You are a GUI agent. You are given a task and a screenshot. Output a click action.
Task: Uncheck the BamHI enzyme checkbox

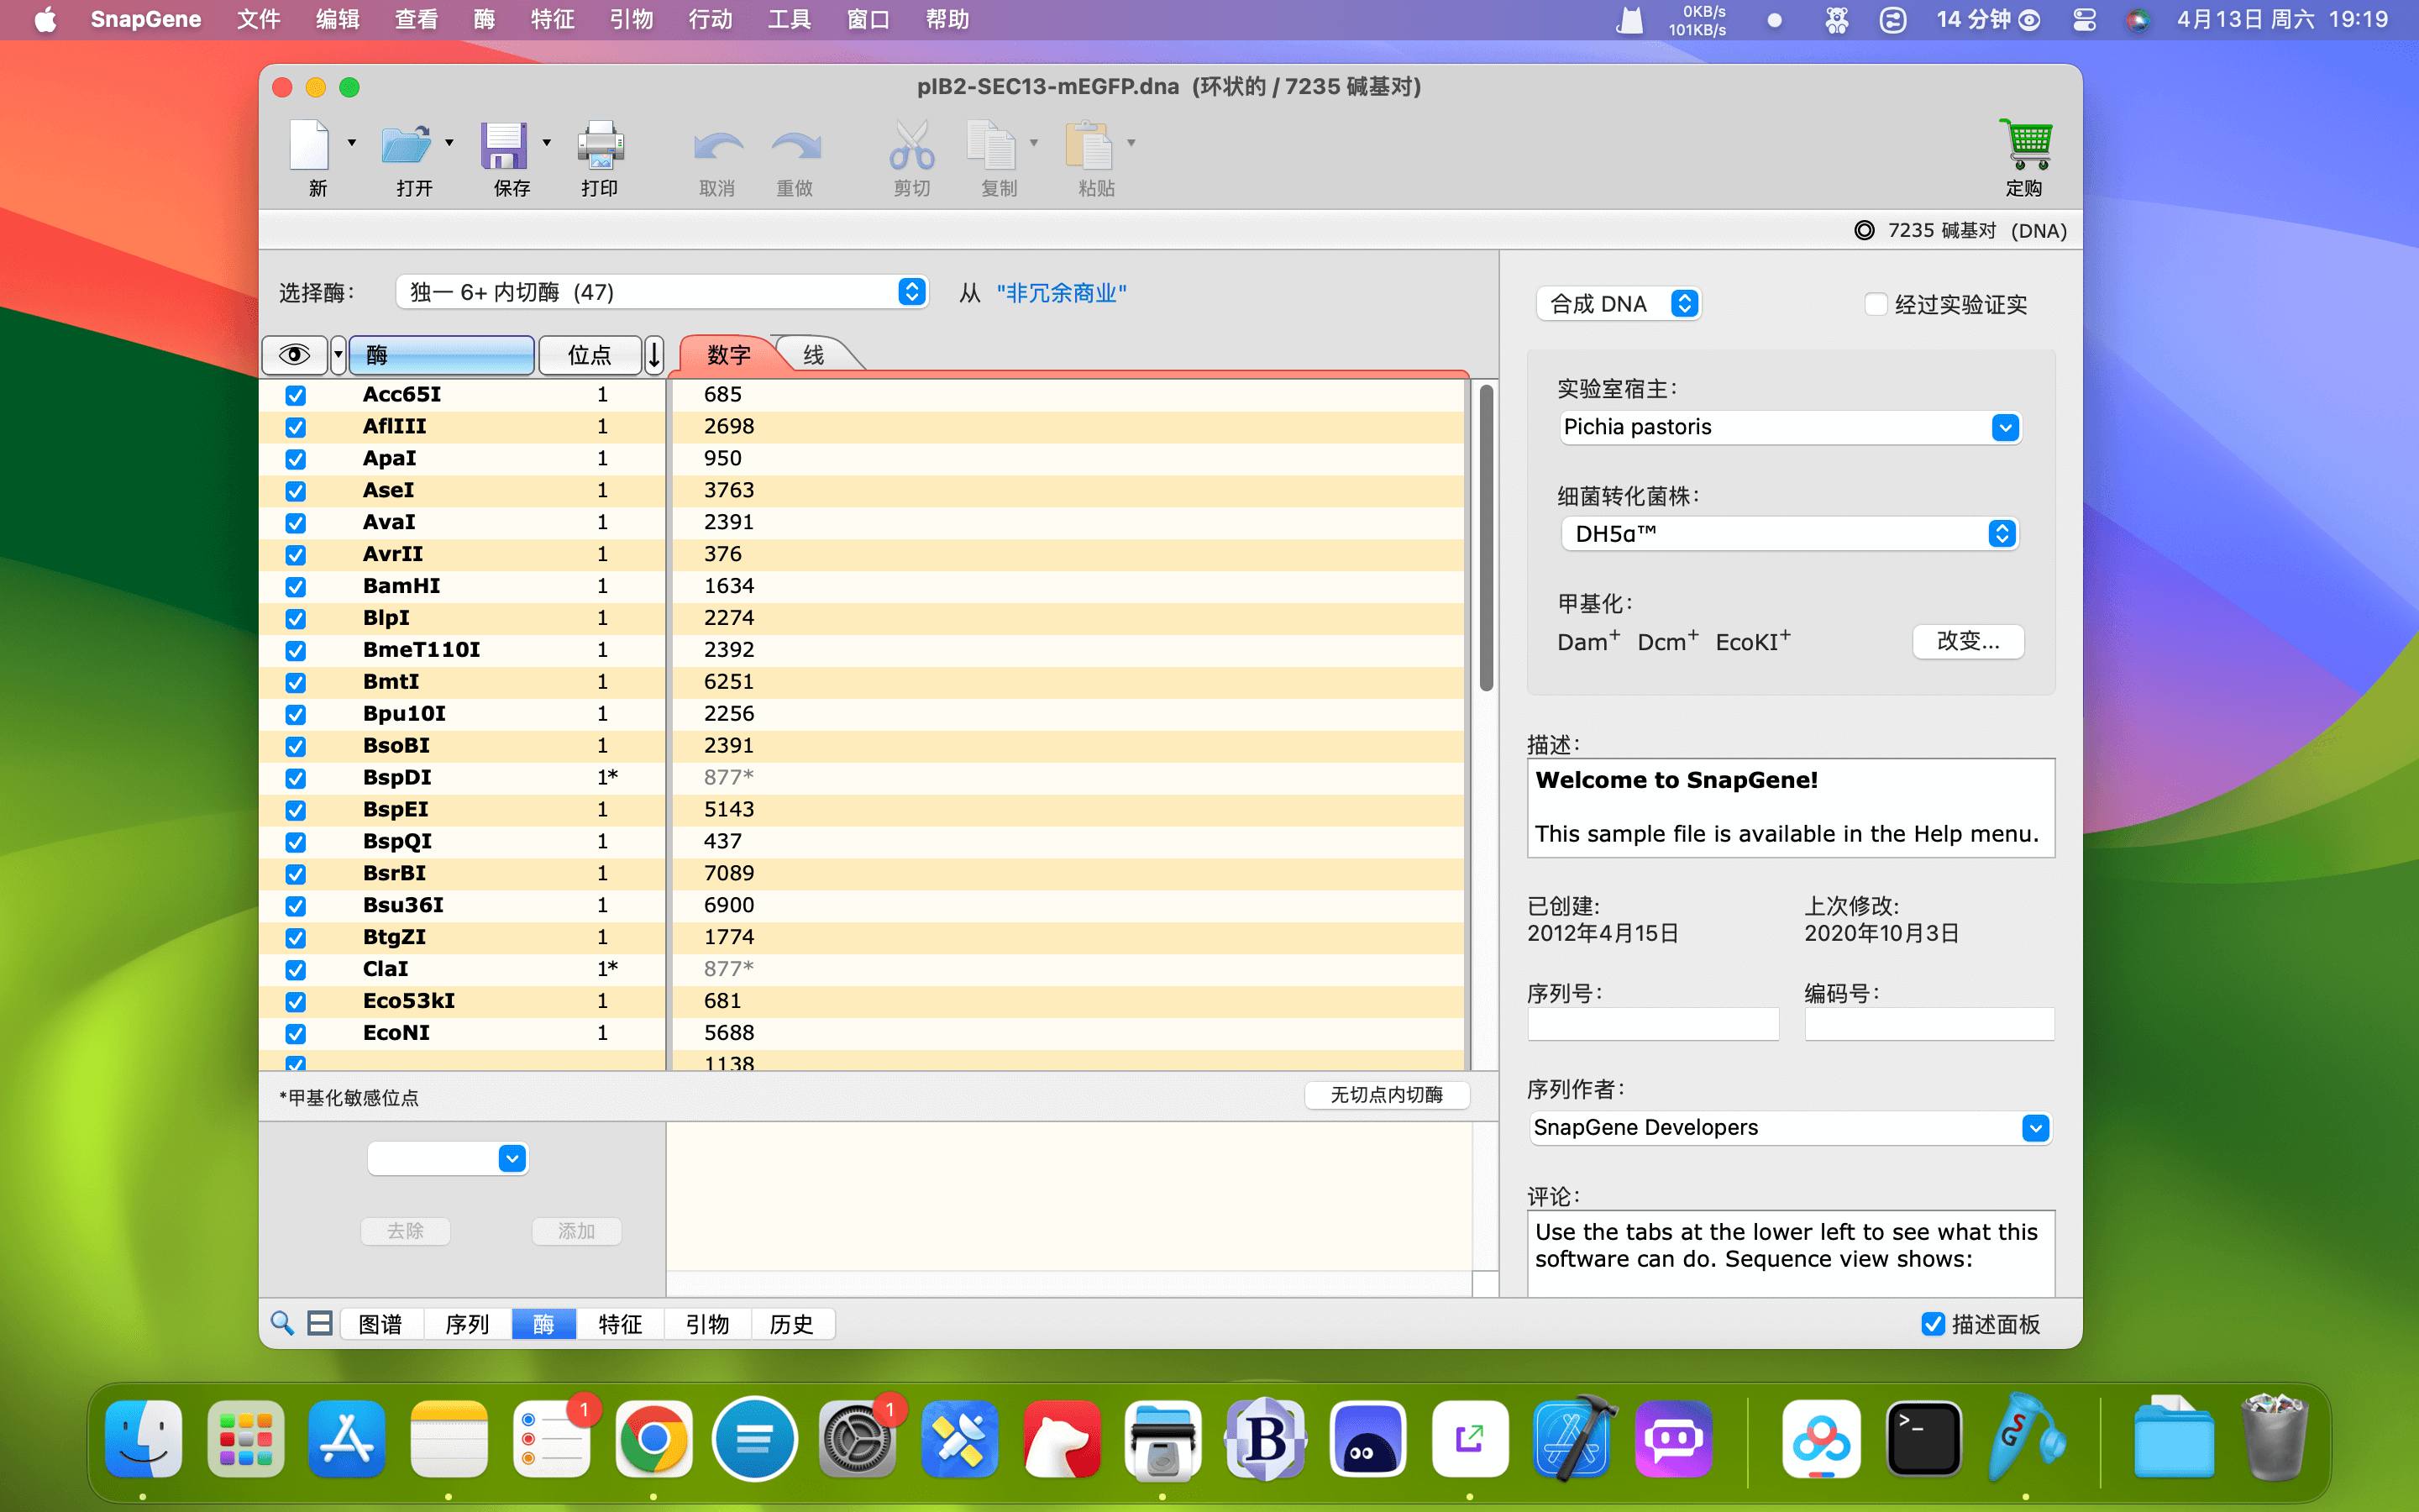(x=295, y=587)
